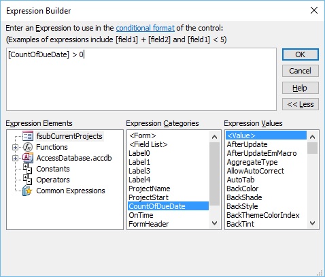Click Expression Categories scrollbar thumb
Screen dimensions: 325x277
coord(214,174)
